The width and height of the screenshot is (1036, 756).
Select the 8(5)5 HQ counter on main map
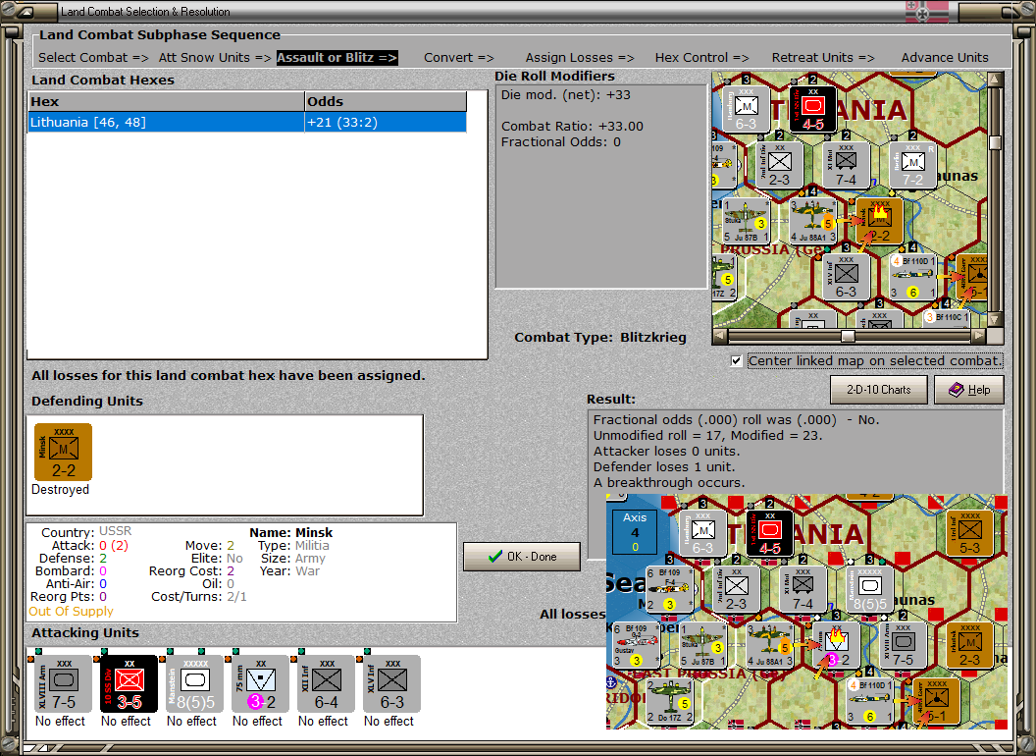click(x=869, y=589)
